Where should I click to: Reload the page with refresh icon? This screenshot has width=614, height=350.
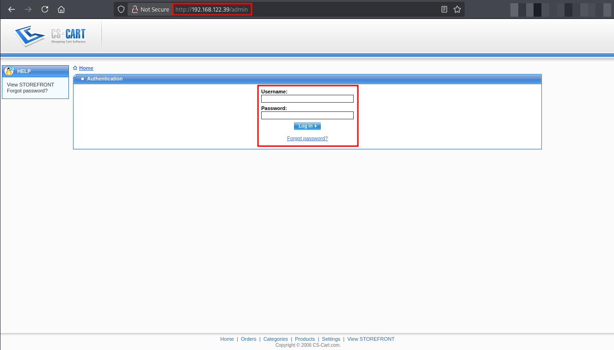coord(45,9)
